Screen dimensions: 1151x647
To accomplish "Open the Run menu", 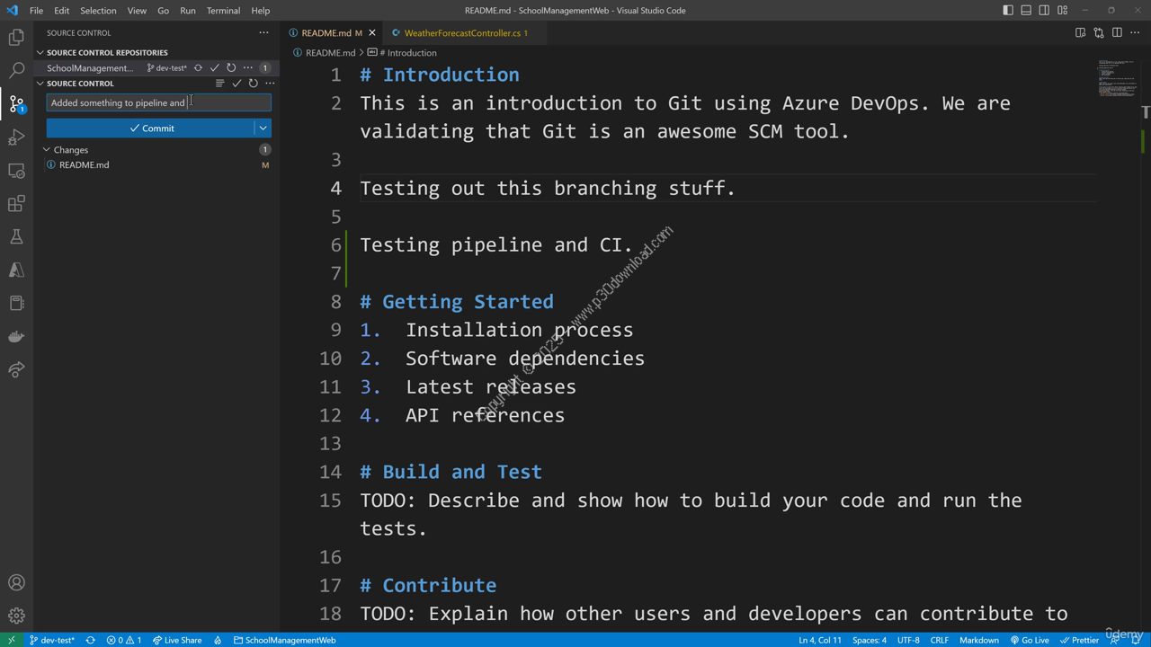I will click(x=187, y=10).
